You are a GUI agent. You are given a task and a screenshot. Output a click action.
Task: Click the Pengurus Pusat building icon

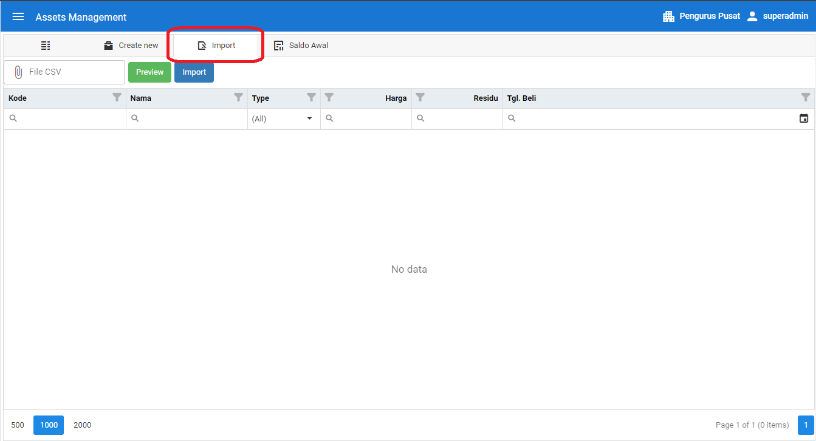tap(668, 16)
